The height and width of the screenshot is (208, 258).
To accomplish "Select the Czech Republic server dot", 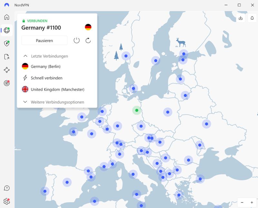I will [141, 126].
